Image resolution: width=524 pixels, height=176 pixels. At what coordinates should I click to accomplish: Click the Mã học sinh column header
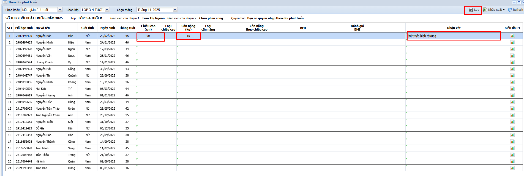point(24,28)
